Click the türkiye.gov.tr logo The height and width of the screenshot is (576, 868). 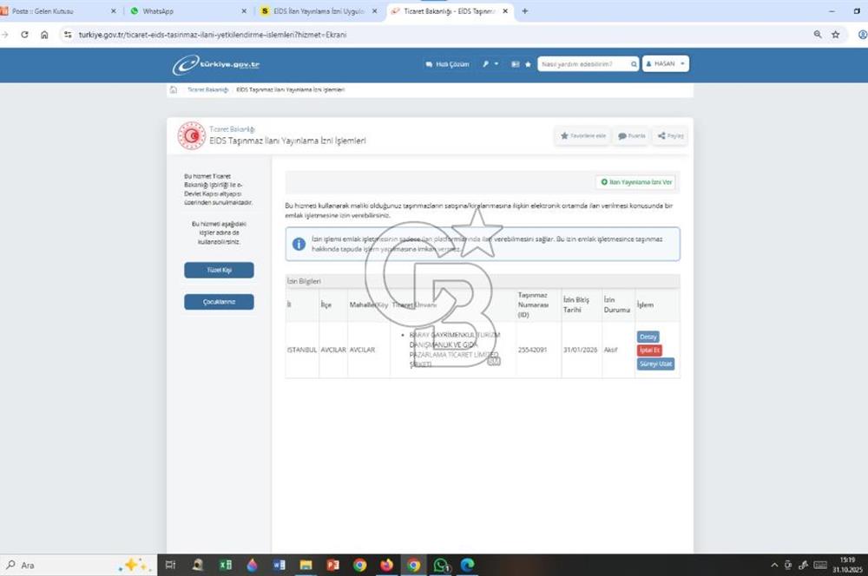[216, 65]
